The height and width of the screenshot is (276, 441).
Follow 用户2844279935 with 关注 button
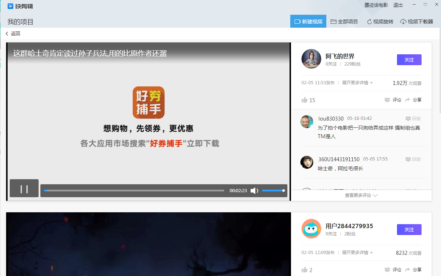click(x=409, y=230)
